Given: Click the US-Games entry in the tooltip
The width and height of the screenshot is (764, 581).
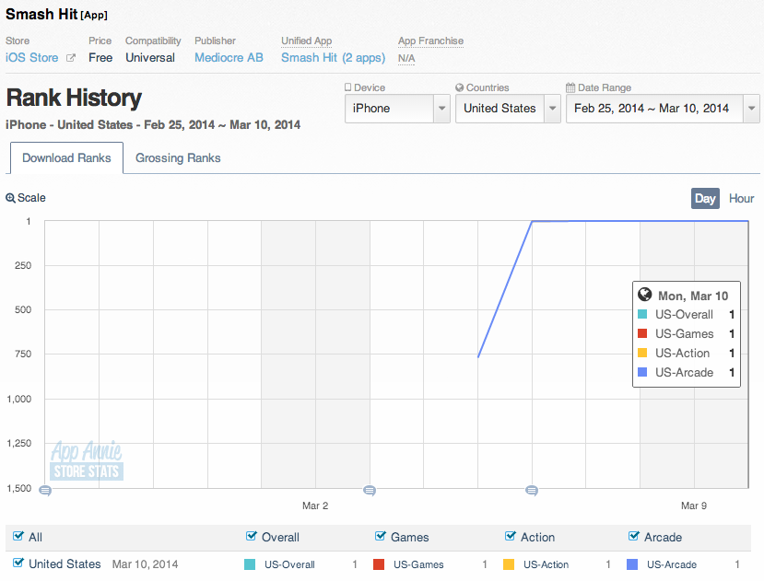Looking at the screenshot, I should pyautogui.click(x=684, y=334).
